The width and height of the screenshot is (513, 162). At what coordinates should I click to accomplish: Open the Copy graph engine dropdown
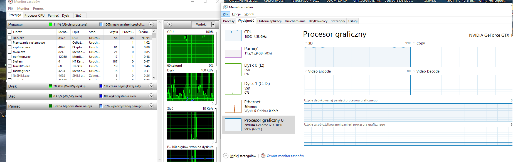click(x=414, y=43)
